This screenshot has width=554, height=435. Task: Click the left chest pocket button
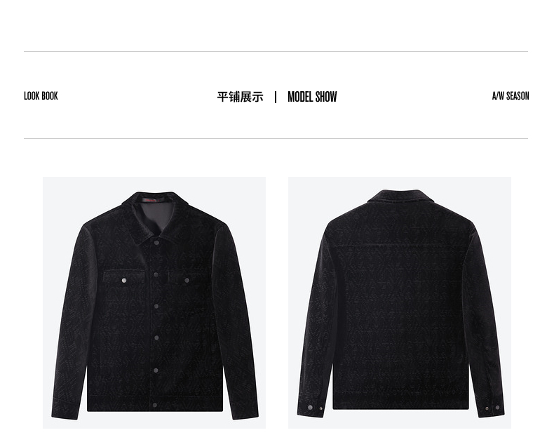point(124,280)
